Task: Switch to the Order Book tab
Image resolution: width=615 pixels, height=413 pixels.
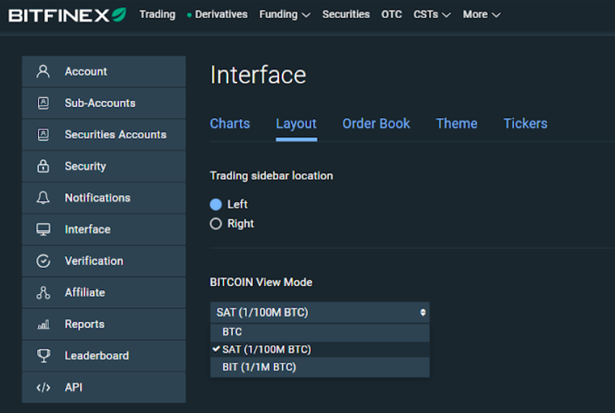Action: point(376,123)
